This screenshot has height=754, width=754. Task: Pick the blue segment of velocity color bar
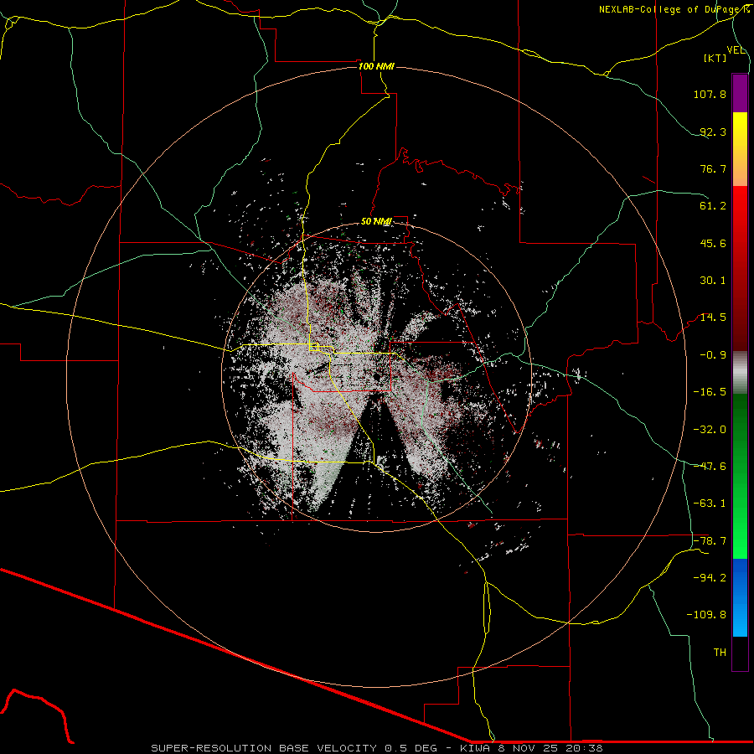[x=740, y=597]
